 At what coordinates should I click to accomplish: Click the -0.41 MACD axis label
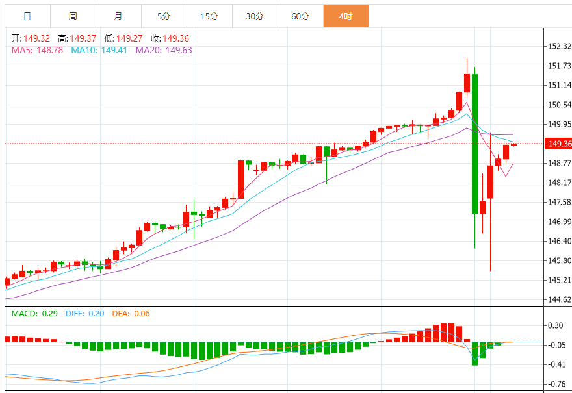[x=556, y=364]
